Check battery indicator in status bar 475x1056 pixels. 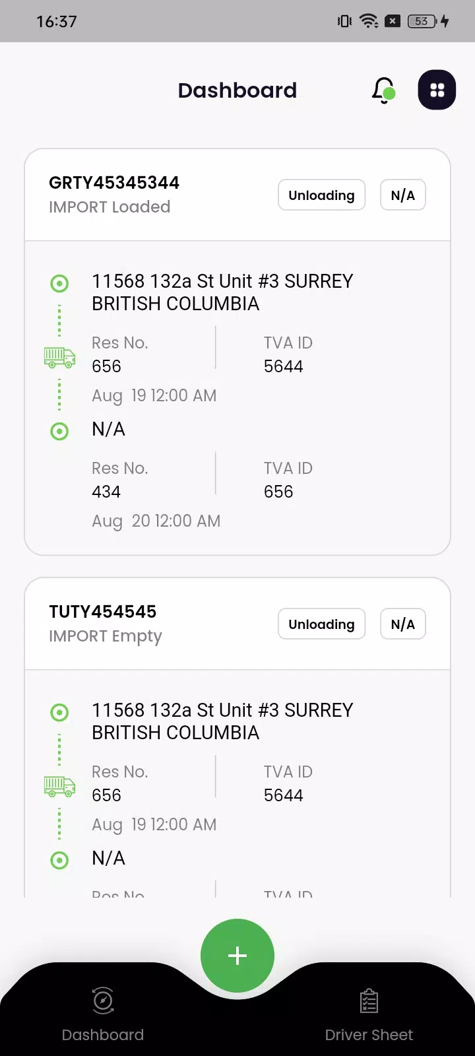422,21
